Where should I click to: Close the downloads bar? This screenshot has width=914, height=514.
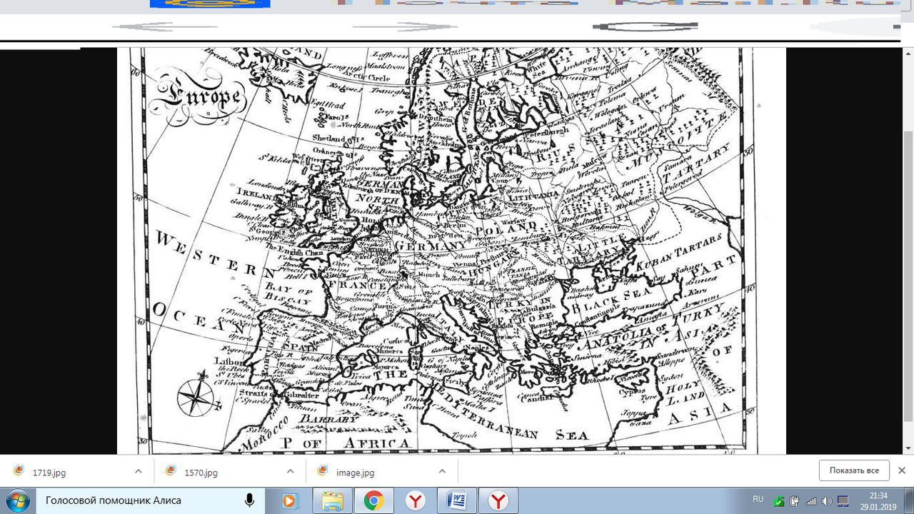coord(902,470)
